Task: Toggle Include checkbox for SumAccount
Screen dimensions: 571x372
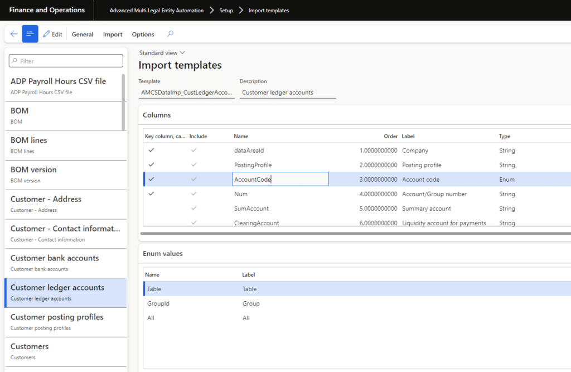Action: click(193, 209)
